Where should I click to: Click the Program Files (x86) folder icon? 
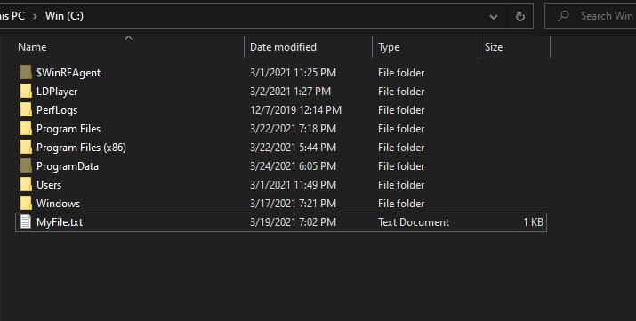[26, 147]
